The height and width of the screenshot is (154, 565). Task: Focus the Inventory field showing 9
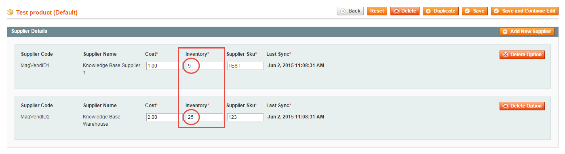(205, 66)
